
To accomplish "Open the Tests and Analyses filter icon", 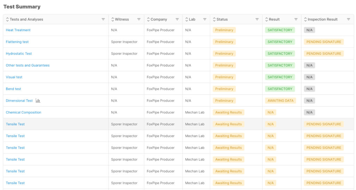I will click(103, 19).
